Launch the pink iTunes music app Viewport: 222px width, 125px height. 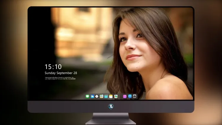125,96
